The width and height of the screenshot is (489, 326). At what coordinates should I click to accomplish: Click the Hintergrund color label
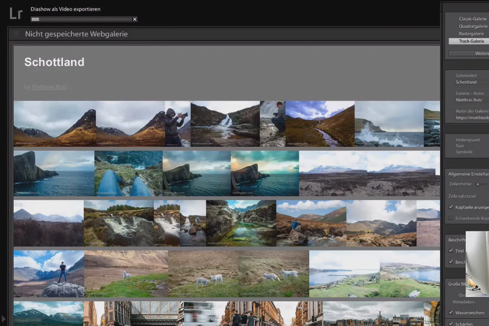click(467, 140)
